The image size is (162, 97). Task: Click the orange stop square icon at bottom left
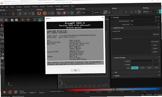point(5,92)
